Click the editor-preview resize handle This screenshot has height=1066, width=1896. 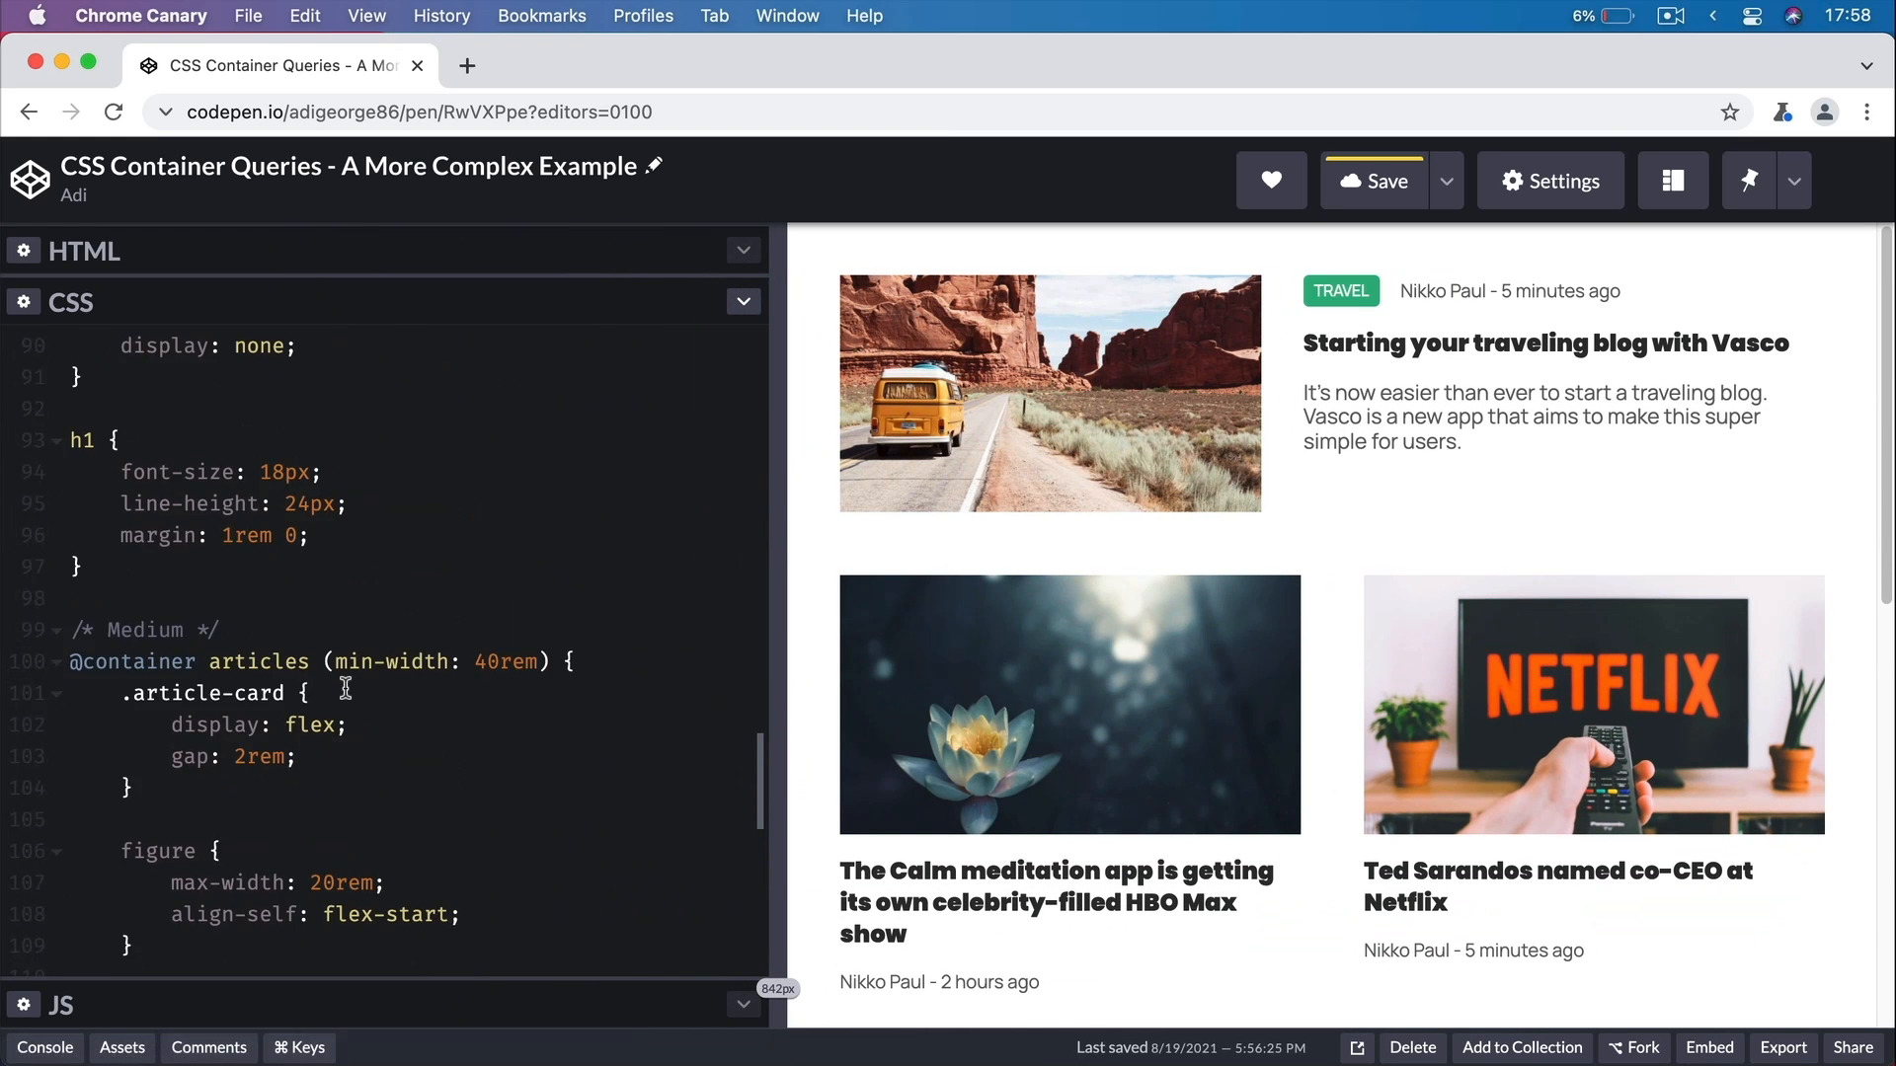click(x=778, y=626)
